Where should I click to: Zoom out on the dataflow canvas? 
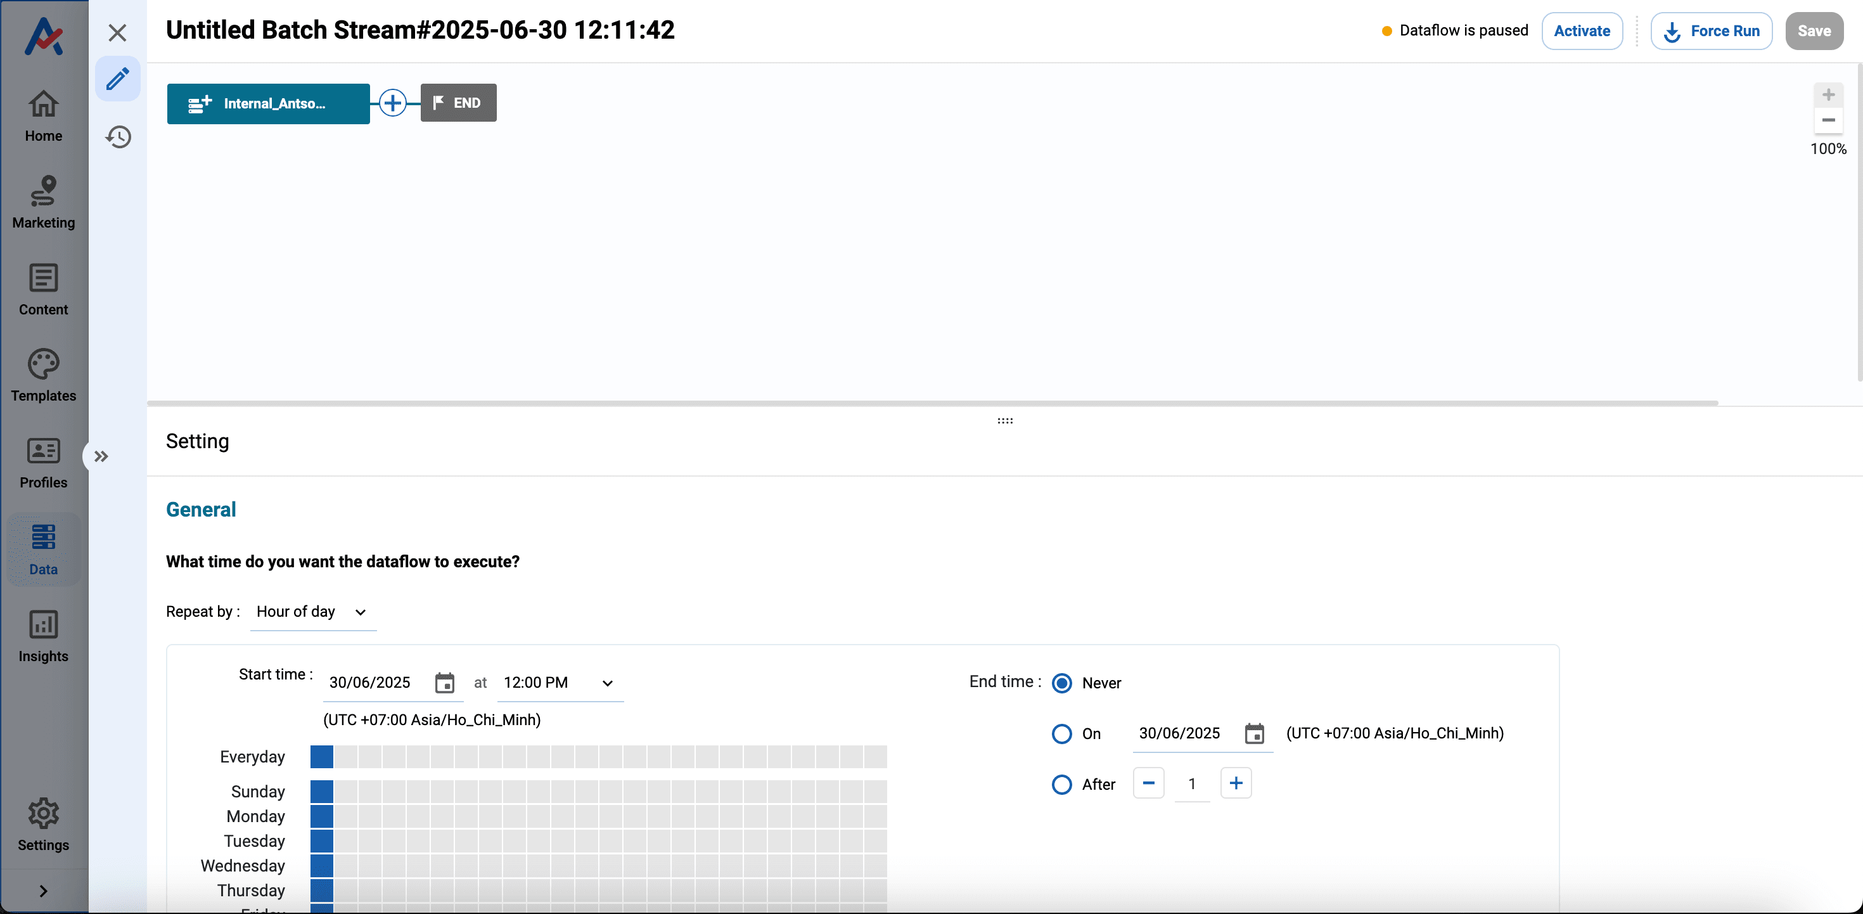(x=1829, y=120)
